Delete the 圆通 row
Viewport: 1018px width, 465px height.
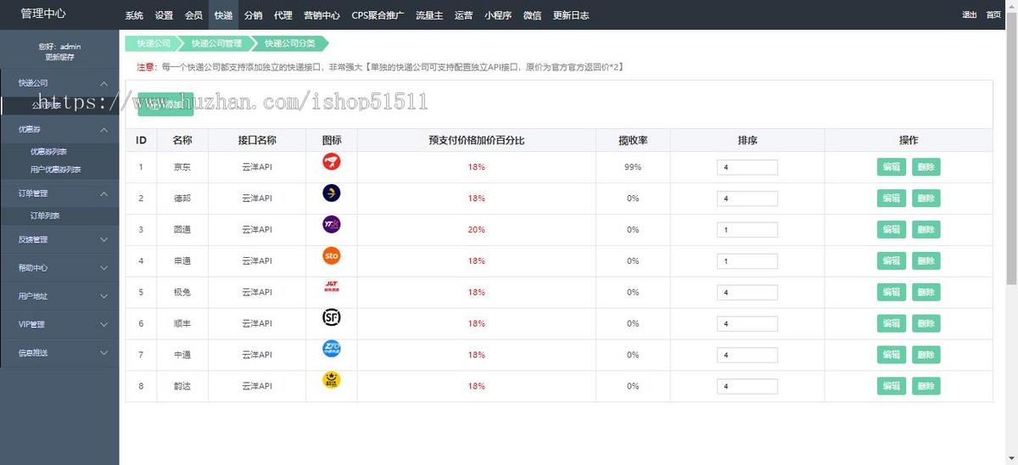point(926,230)
